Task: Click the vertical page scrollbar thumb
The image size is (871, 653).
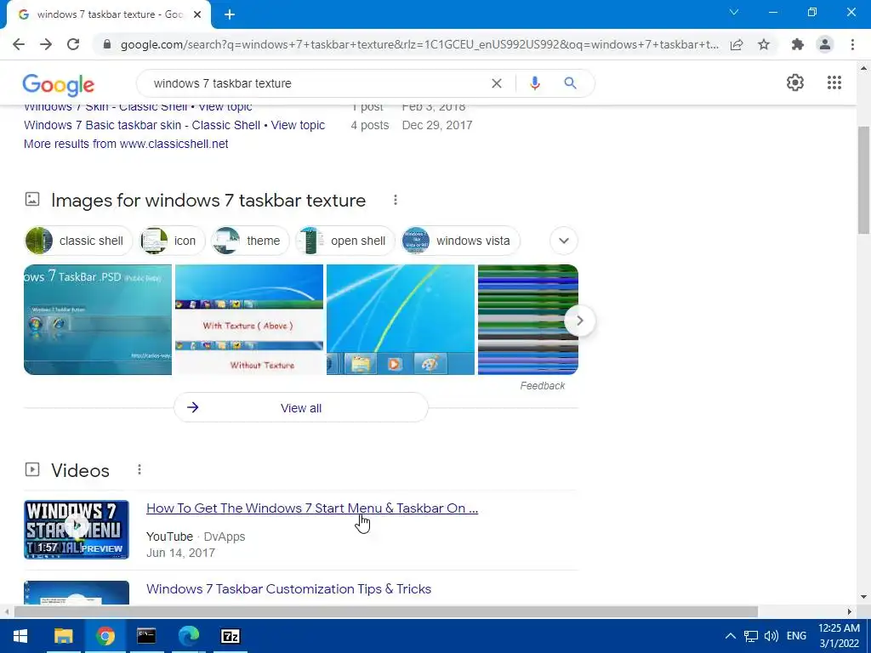Action: [864, 179]
